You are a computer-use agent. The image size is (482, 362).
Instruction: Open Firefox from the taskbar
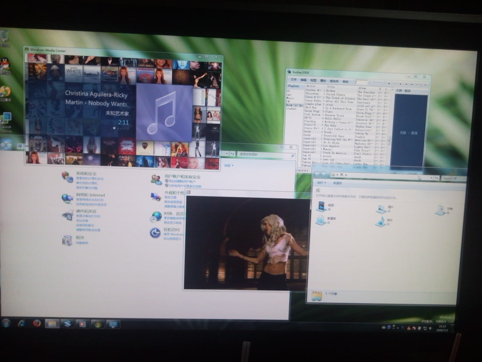tap(37, 324)
